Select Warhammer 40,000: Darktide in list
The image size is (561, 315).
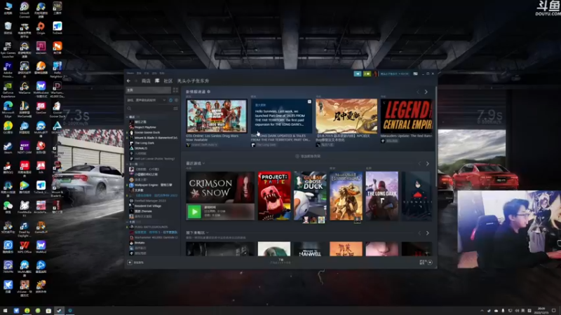point(154,237)
